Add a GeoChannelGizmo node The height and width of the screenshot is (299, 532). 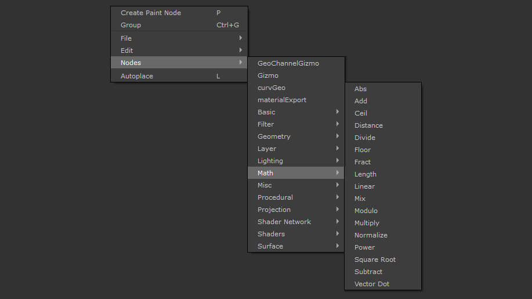coord(288,63)
